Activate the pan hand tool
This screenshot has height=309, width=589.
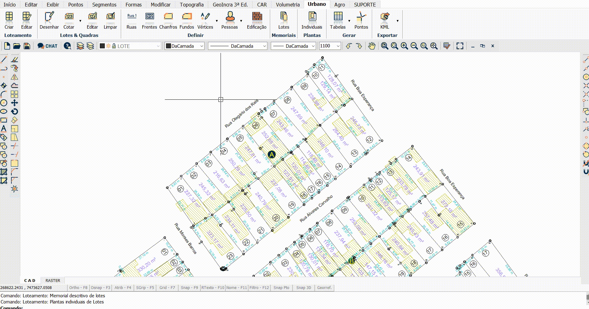(x=372, y=46)
